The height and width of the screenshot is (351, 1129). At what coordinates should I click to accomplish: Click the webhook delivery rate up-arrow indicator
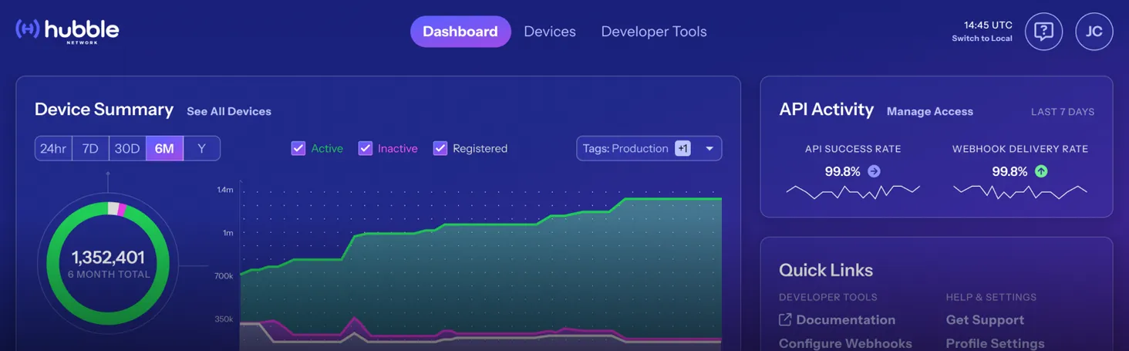1041,171
